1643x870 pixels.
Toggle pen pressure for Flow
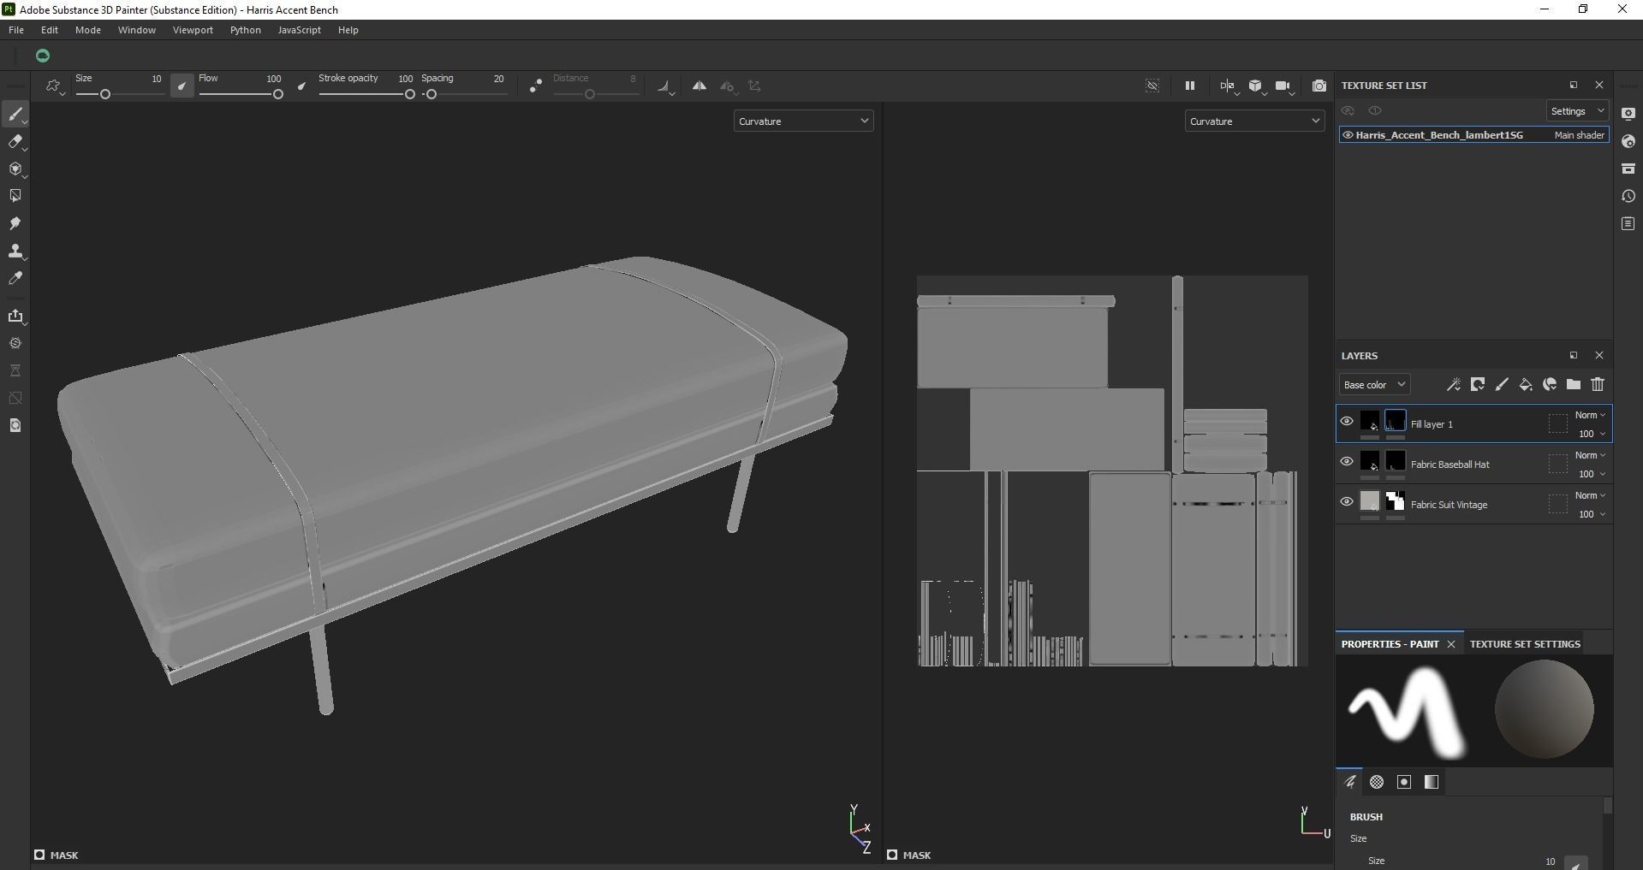click(301, 86)
